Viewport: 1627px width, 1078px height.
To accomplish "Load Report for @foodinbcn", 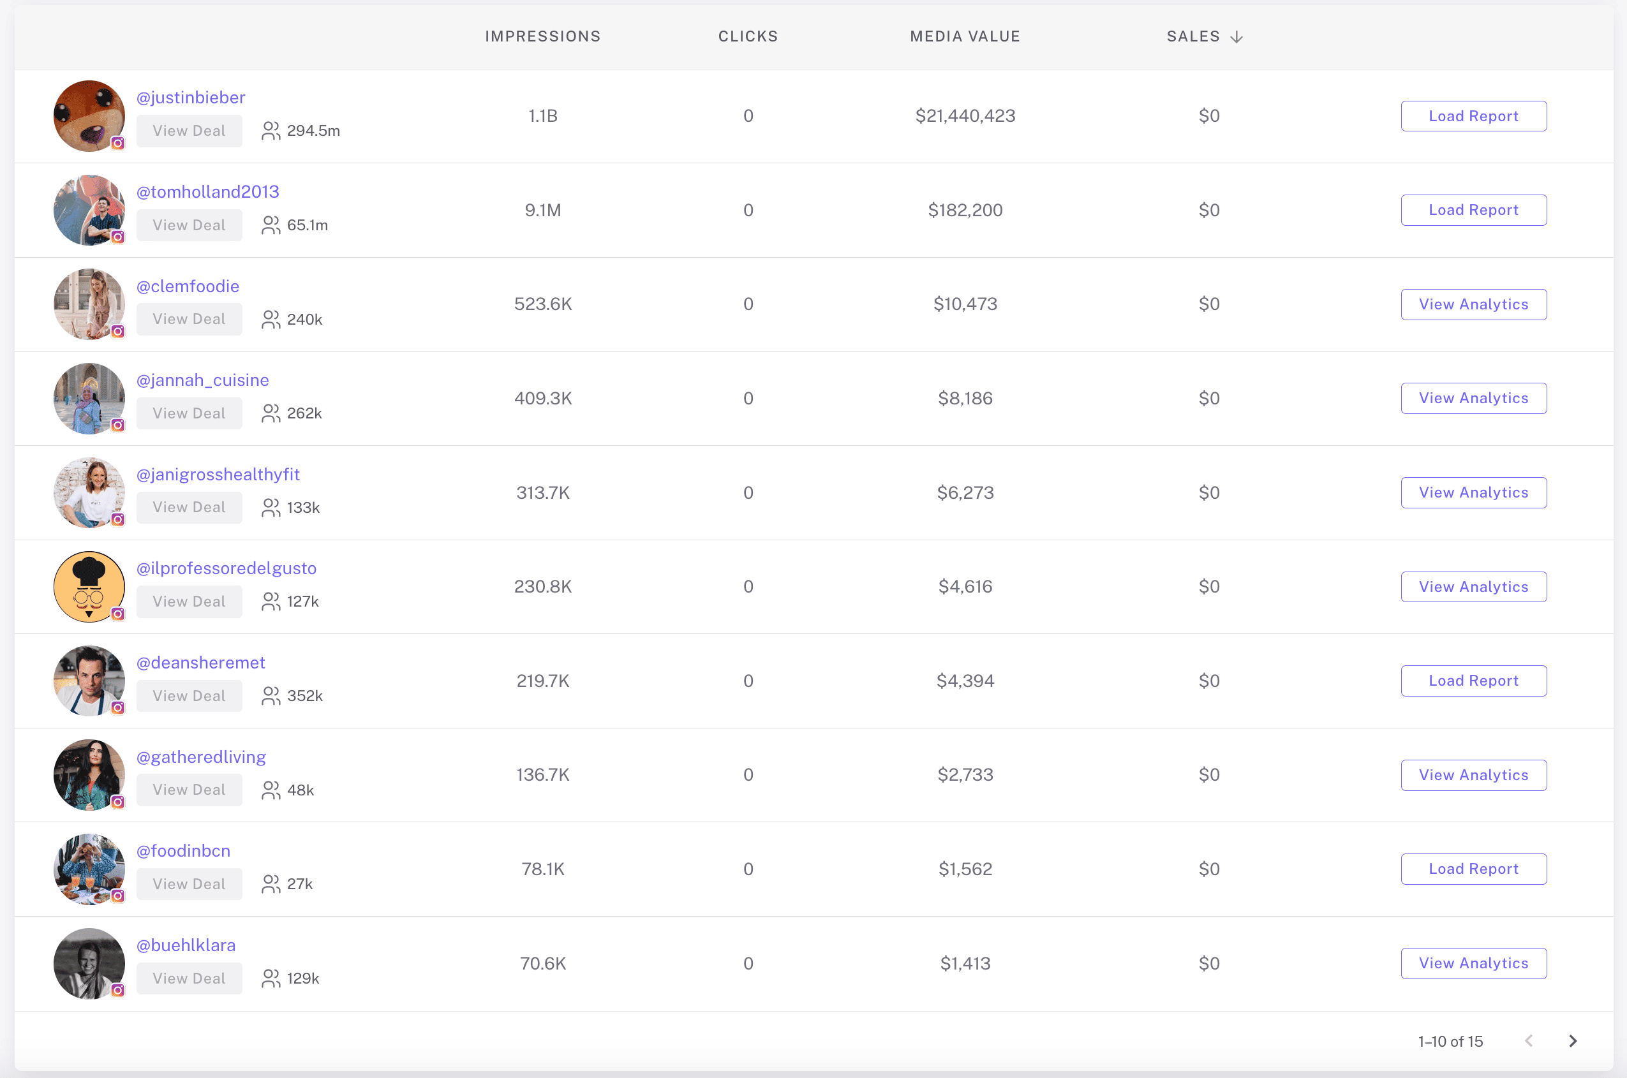I will (x=1473, y=869).
